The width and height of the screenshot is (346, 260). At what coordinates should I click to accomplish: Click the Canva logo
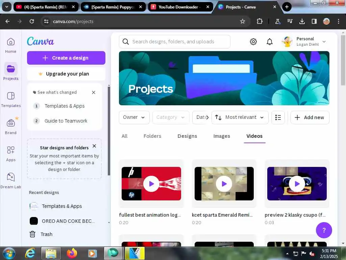point(41,41)
